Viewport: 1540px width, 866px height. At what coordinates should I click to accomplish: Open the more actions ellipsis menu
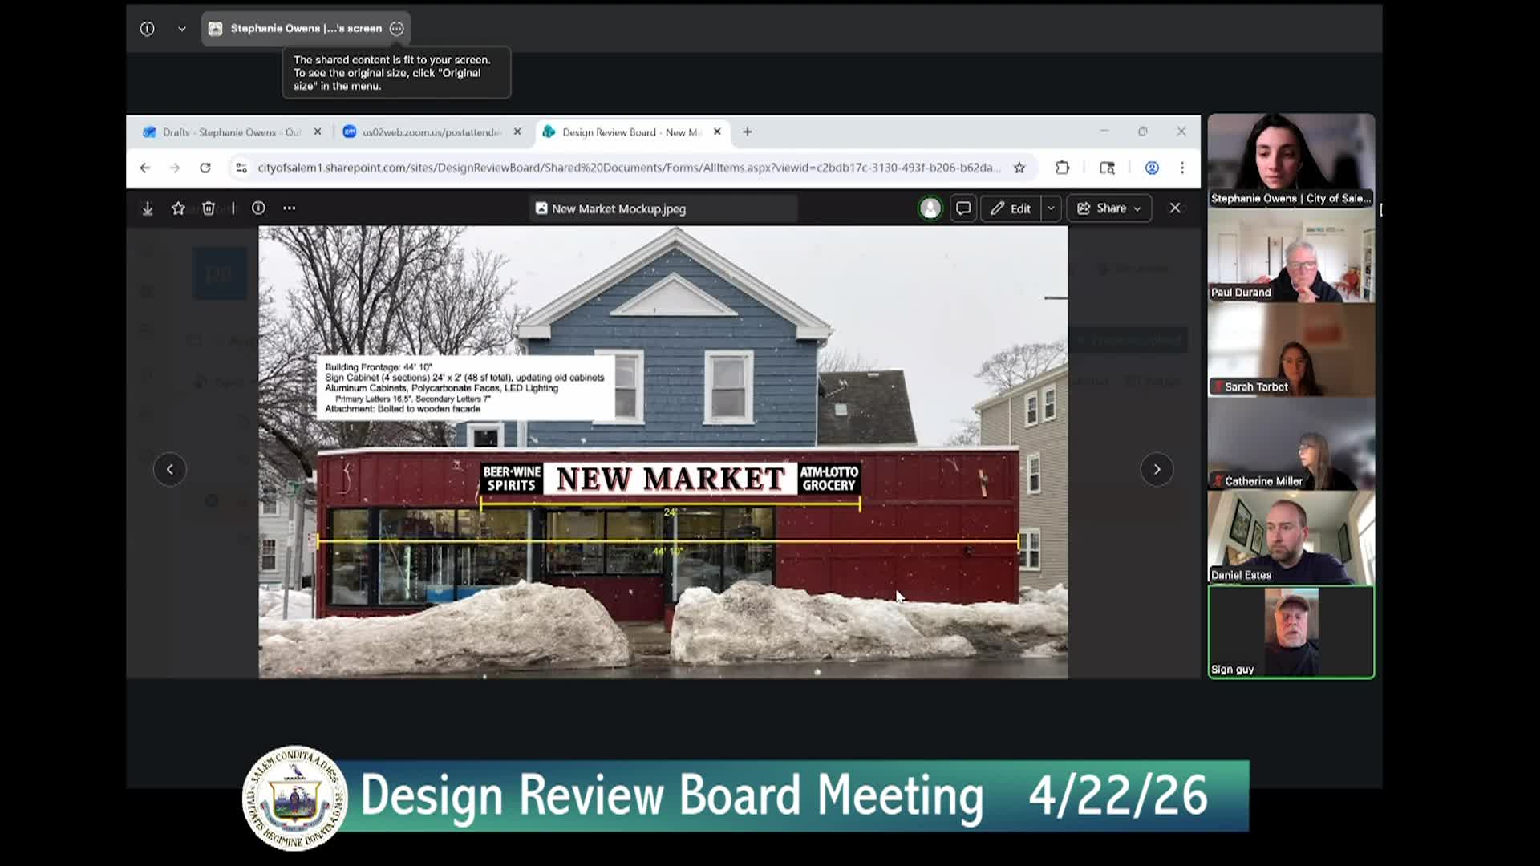pos(289,208)
